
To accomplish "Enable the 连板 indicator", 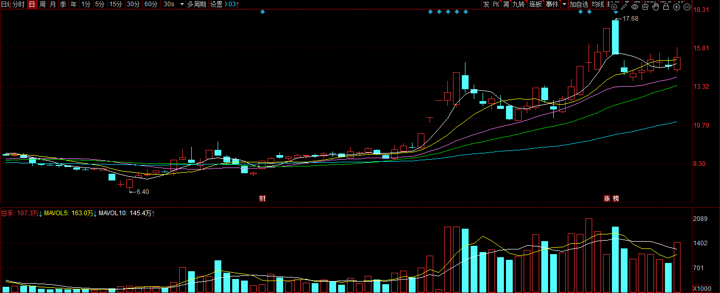I will [x=536, y=4].
